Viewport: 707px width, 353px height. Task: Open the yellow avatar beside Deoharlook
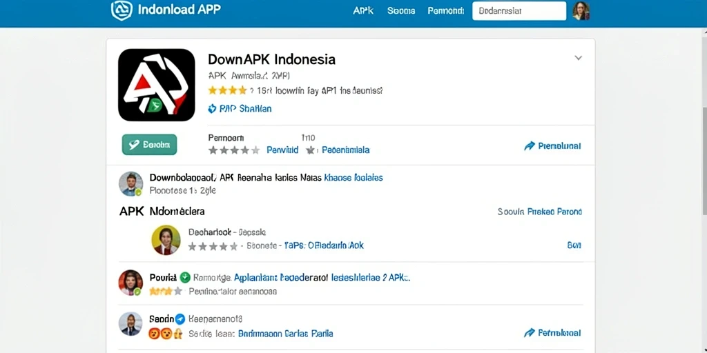coord(166,239)
